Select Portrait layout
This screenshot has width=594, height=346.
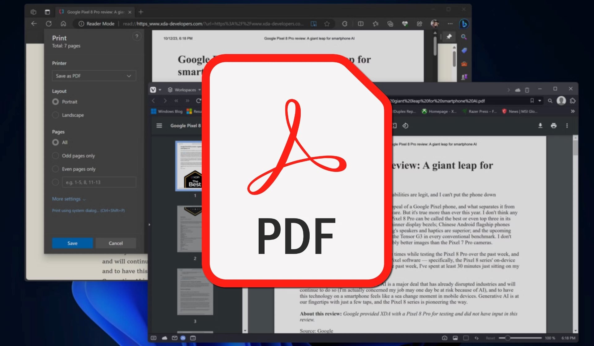coord(55,102)
